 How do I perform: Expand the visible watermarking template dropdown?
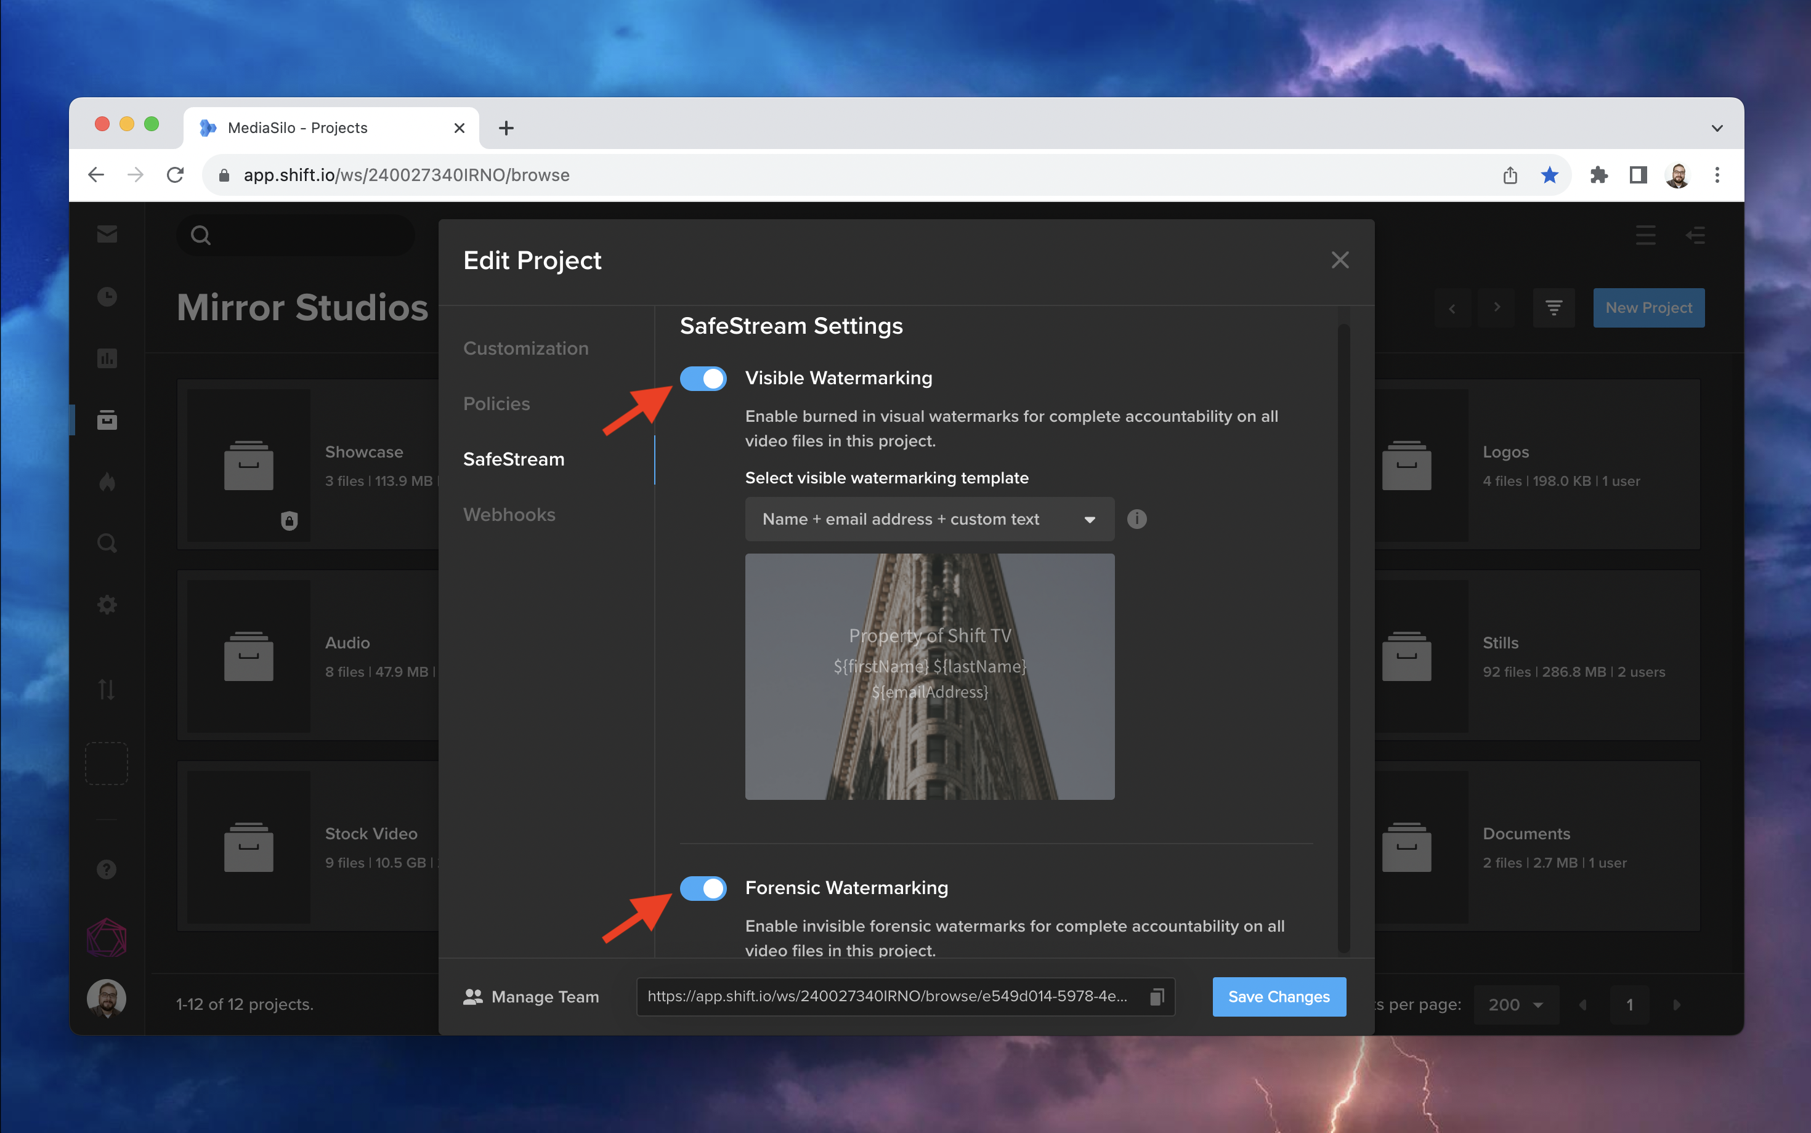click(929, 519)
